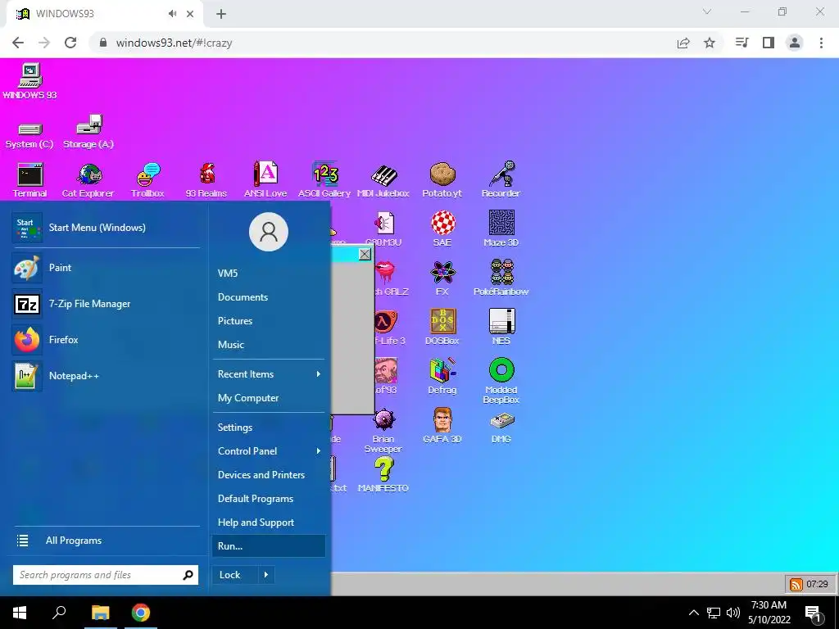Open Defrag icon
Viewport: 839px width, 629px height.
point(442,376)
